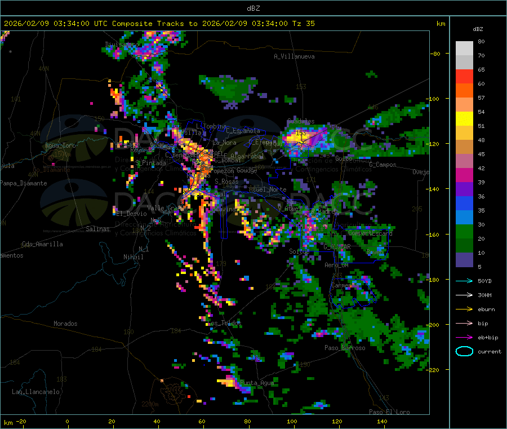This screenshot has height=429, width=507.
Task: Click the white 30HM arrow icon in legend
Action: (464, 295)
